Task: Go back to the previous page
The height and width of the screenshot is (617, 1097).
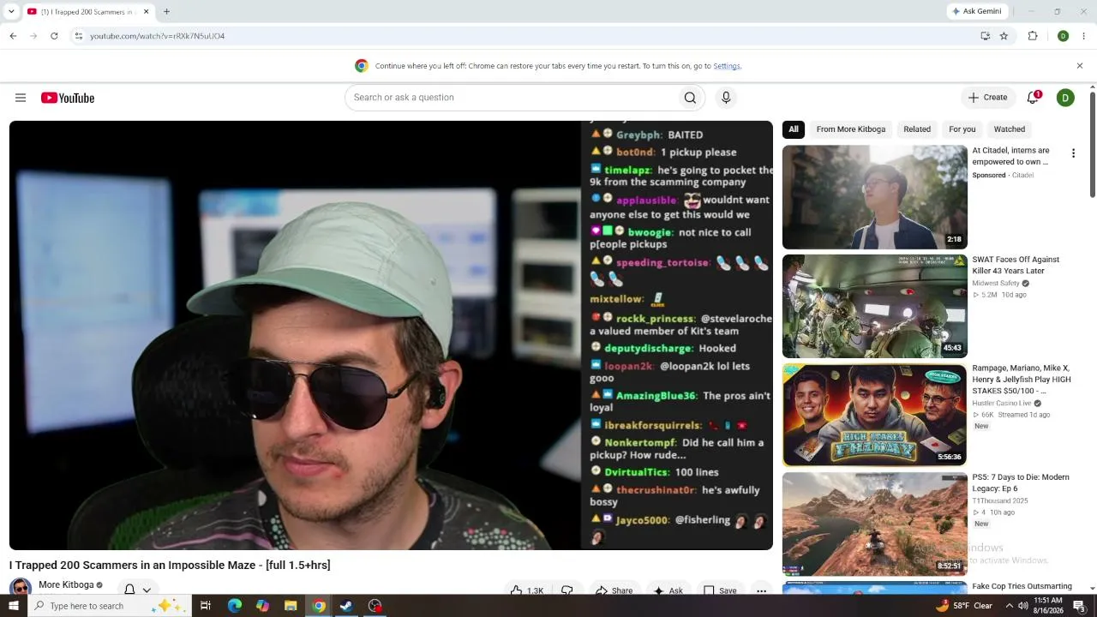Action: 13,36
